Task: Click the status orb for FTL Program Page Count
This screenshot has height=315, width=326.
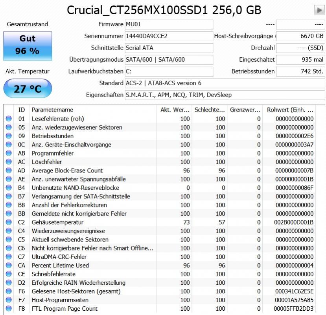Action: 9,308
